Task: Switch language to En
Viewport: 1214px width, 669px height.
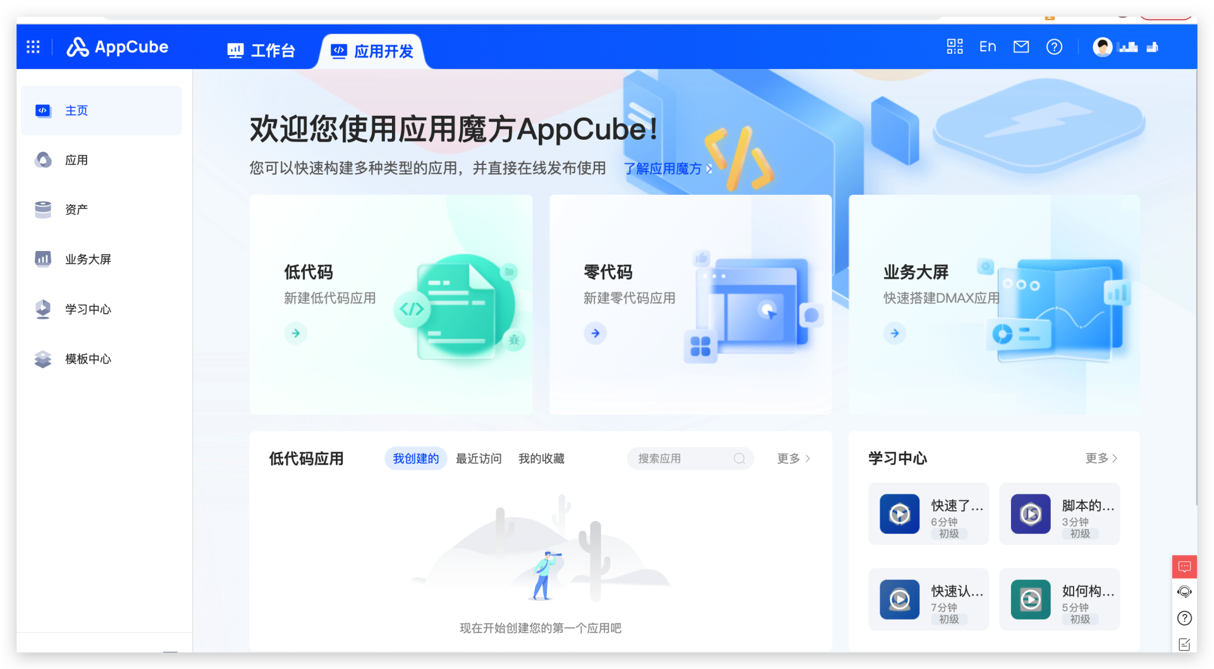Action: pyautogui.click(x=988, y=47)
